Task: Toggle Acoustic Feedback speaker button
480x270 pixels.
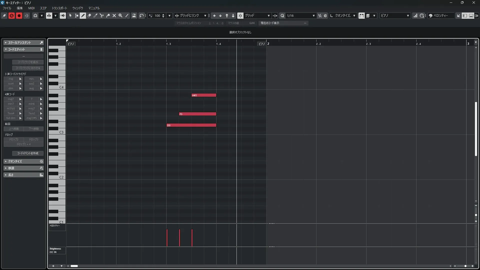Action: coord(63,15)
